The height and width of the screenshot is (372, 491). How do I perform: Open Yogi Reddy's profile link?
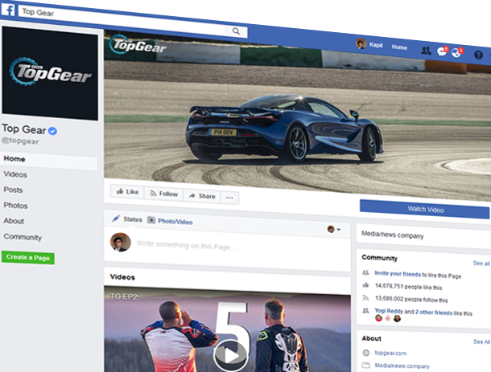click(x=389, y=311)
